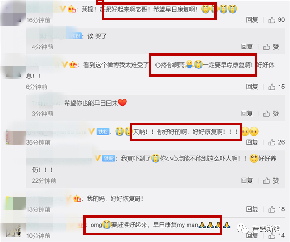The width and height of the screenshot is (290, 242).
Task: Like the '希望你也能早日回来' reply
Action: pos(271,113)
